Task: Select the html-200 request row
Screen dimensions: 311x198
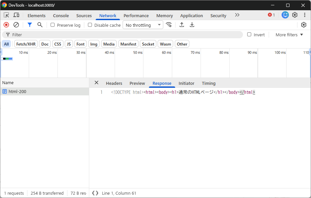Action: [x=44, y=91]
